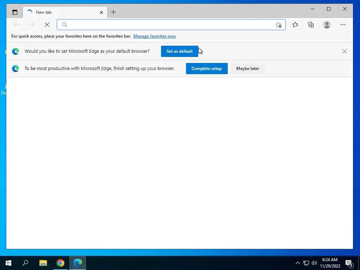Choose Maybe later
Viewport: 360px width, 270px height.
tap(247, 69)
